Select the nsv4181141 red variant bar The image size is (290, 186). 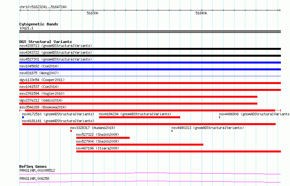pyautogui.click(x=149, y=124)
